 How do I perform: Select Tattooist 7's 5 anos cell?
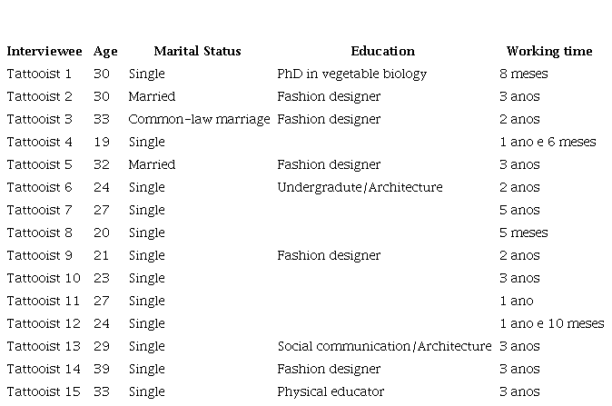click(x=519, y=210)
